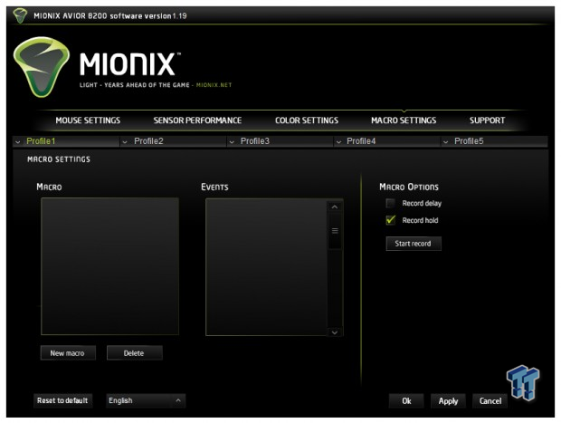The image size is (561, 423).
Task: Go to the Support tab
Action: pos(488,120)
